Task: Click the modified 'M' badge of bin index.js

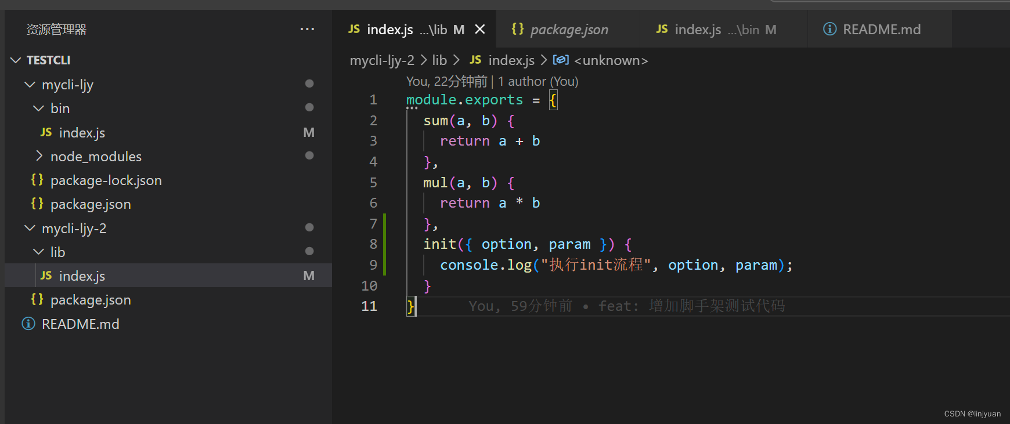Action: (x=309, y=133)
